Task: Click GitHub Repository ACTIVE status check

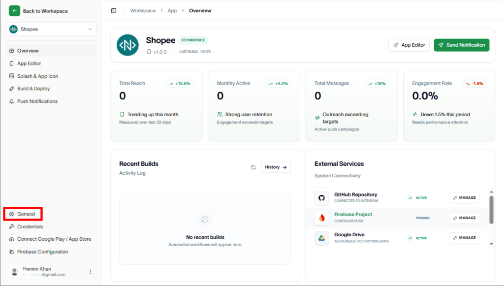Action: tap(410, 198)
